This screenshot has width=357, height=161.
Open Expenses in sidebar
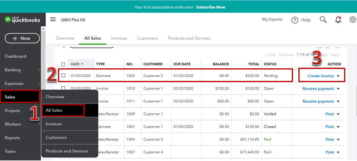coord(14,83)
